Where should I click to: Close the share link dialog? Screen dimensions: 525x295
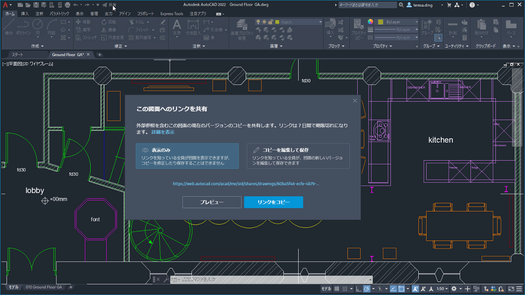pos(355,101)
